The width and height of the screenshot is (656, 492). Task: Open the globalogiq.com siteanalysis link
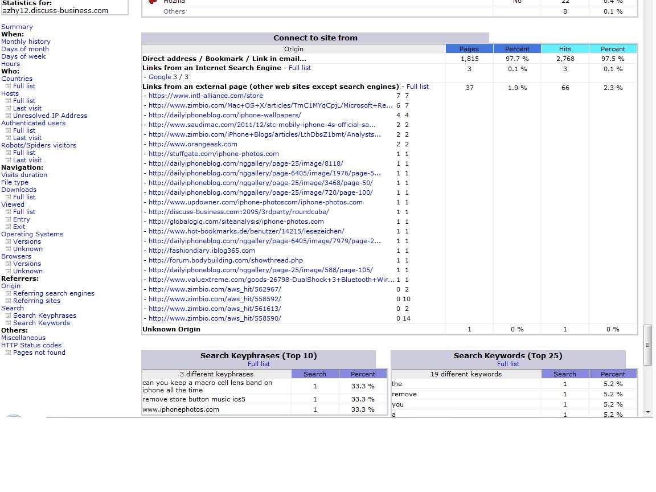pyautogui.click(x=236, y=222)
